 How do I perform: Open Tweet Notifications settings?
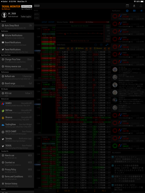17,50
